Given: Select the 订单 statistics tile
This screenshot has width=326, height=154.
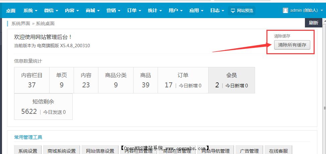Looking at the screenshot, I should pyautogui.click(x=183, y=80).
